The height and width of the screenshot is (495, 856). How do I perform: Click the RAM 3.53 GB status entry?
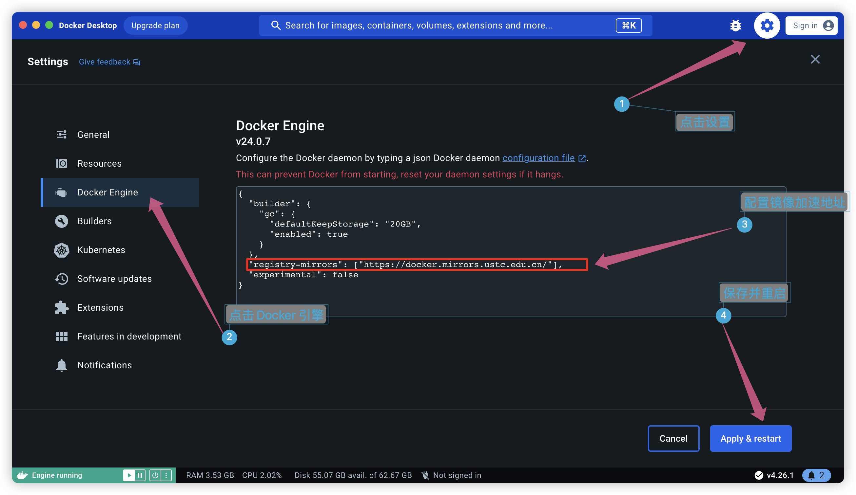(x=210, y=475)
